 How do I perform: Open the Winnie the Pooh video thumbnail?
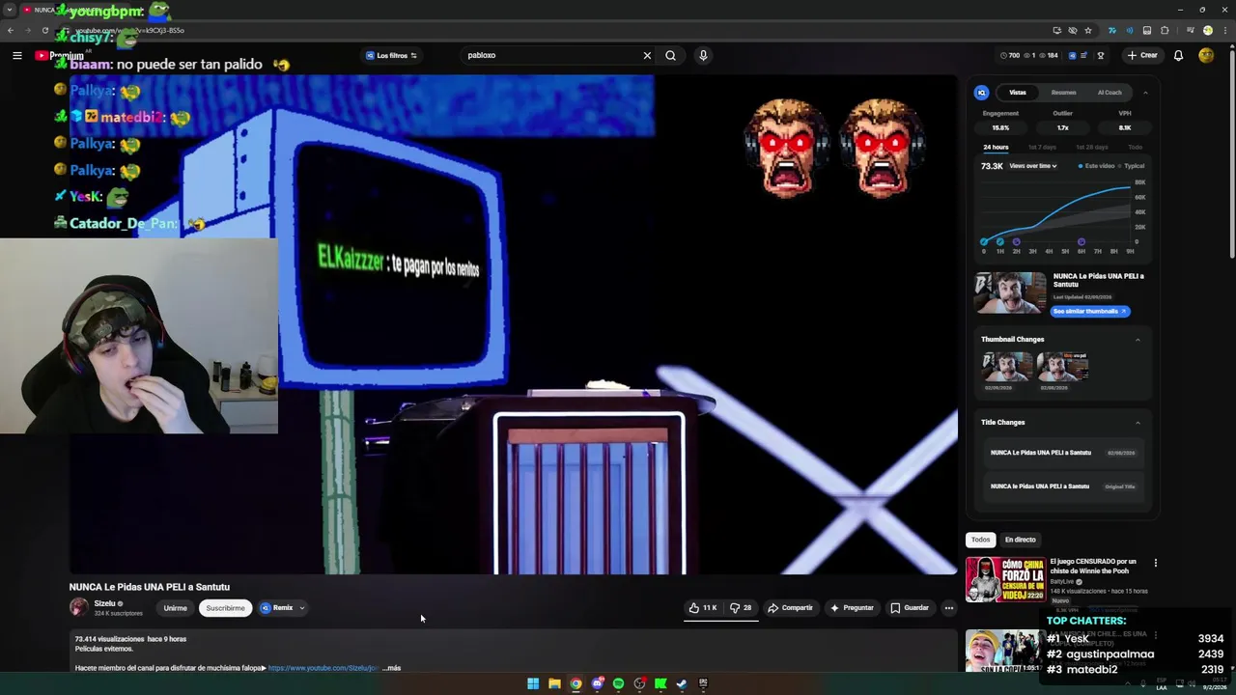coord(1004,579)
